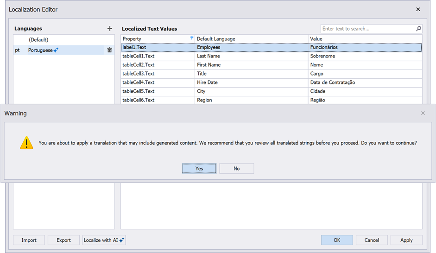Click the Cargo value cell
Viewport: 436px width, 253px height.
pos(365,74)
